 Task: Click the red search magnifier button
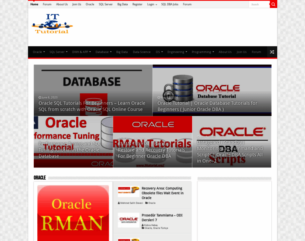(x=273, y=4)
